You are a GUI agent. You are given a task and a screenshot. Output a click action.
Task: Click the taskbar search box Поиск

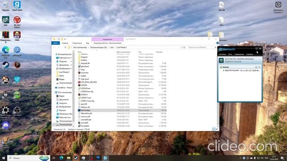[x=29, y=158]
